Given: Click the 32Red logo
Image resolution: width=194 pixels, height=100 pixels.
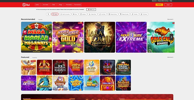Looking at the screenshot, I should (26, 5).
